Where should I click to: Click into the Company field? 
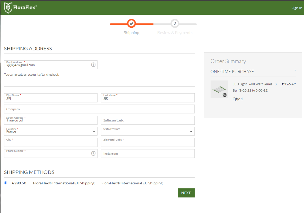(x=99, y=109)
